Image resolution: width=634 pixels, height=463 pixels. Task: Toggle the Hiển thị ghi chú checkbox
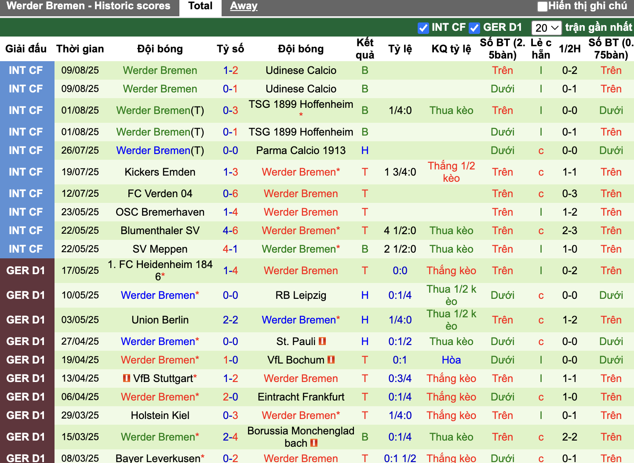click(x=543, y=6)
